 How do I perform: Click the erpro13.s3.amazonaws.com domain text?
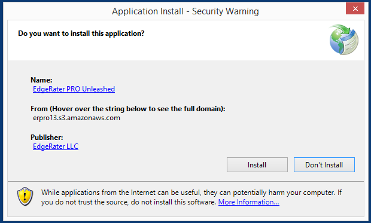pyautogui.click(x=77, y=118)
